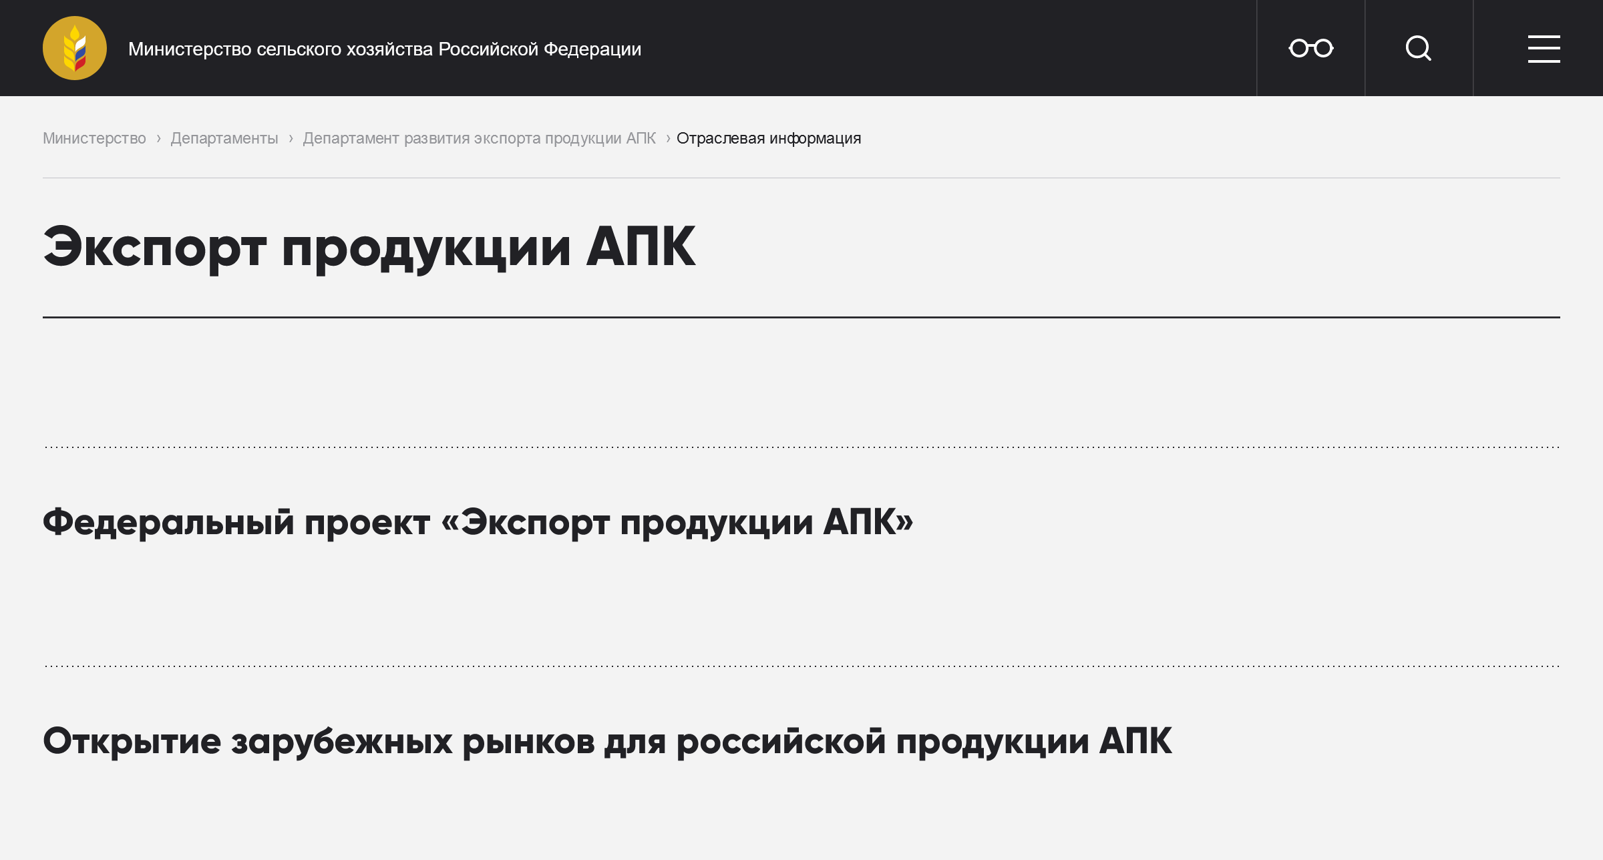Open the search panel
This screenshot has width=1603, height=860.
[x=1419, y=47]
